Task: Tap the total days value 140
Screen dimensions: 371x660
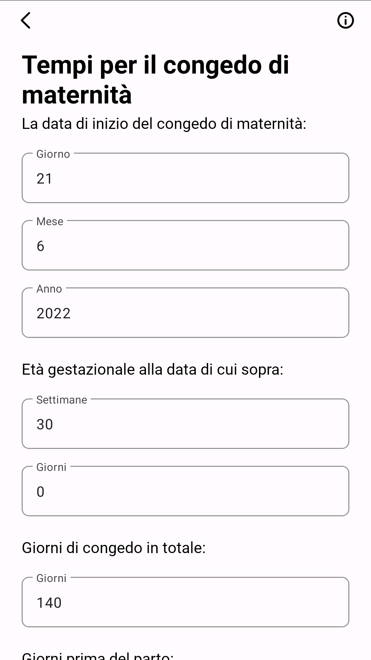Action: (x=49, y=603)
